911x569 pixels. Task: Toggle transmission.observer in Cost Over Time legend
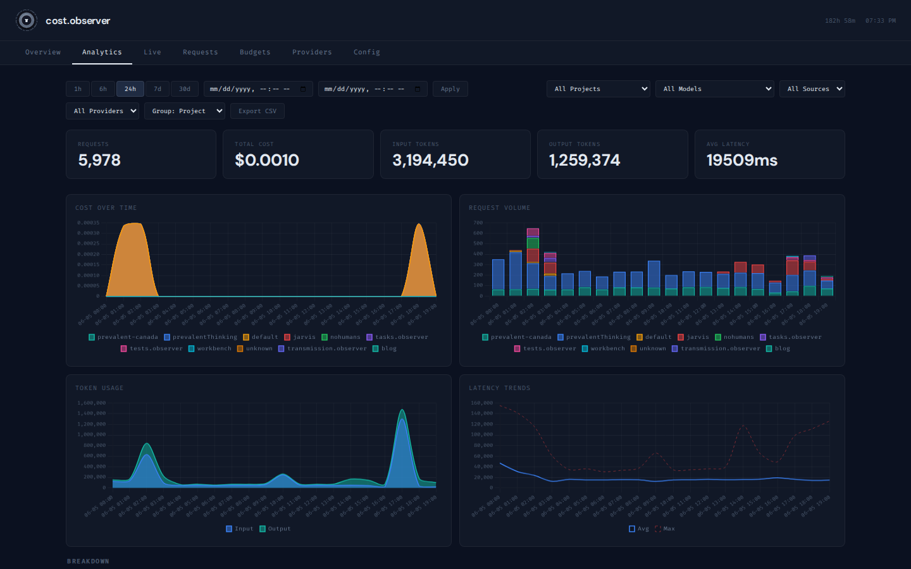click(323, 348)
